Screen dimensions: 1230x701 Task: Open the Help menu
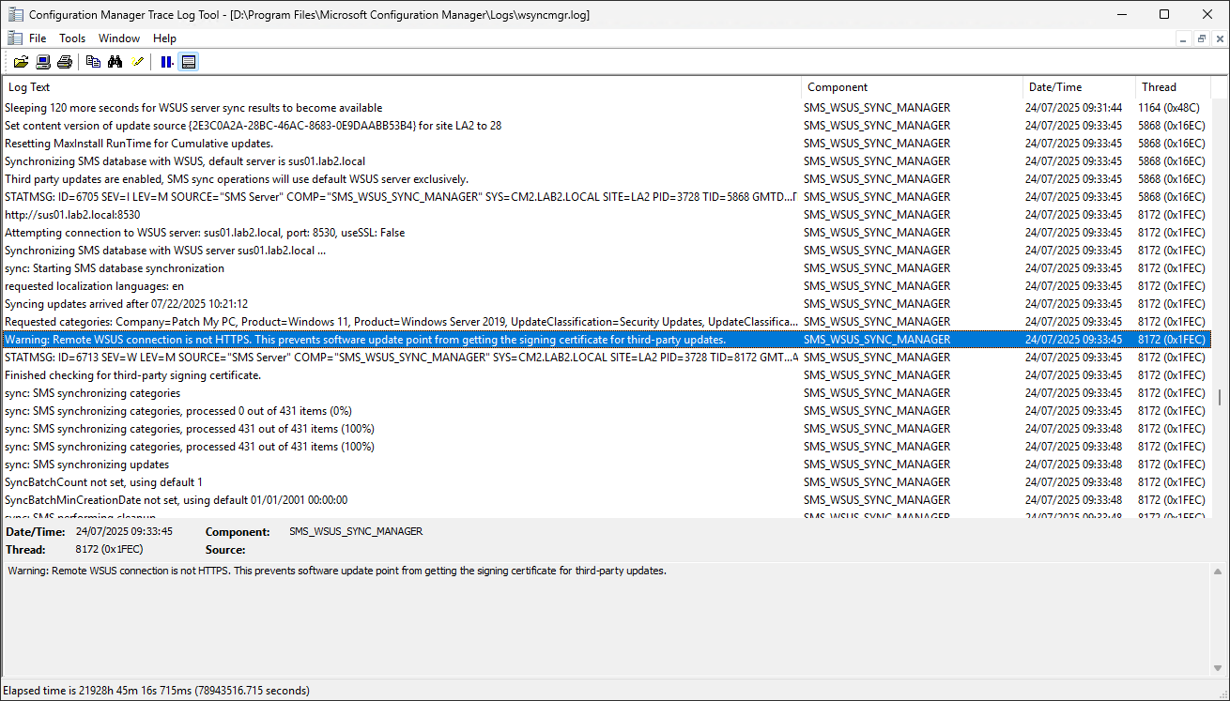(164, 38)
